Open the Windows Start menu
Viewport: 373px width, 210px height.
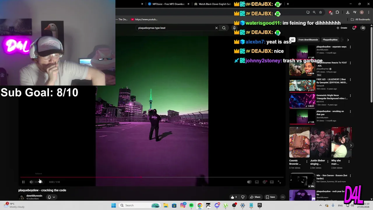pos(114,205)
